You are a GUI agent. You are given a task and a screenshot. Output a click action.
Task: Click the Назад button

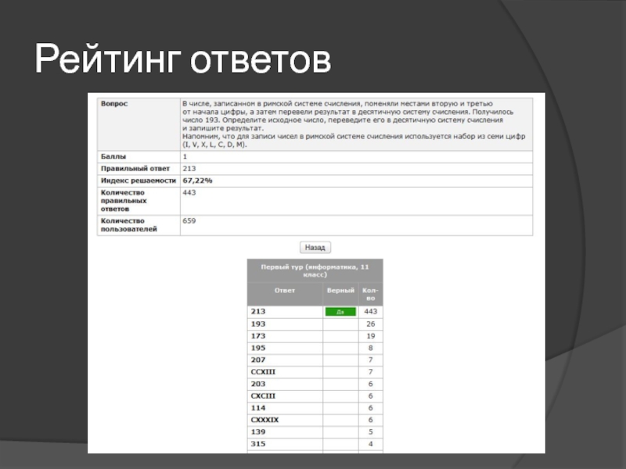coord(315,247)
